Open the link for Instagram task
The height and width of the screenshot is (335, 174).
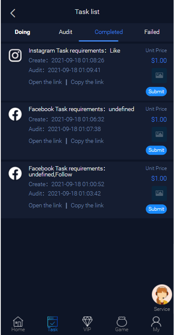(45, 82)
